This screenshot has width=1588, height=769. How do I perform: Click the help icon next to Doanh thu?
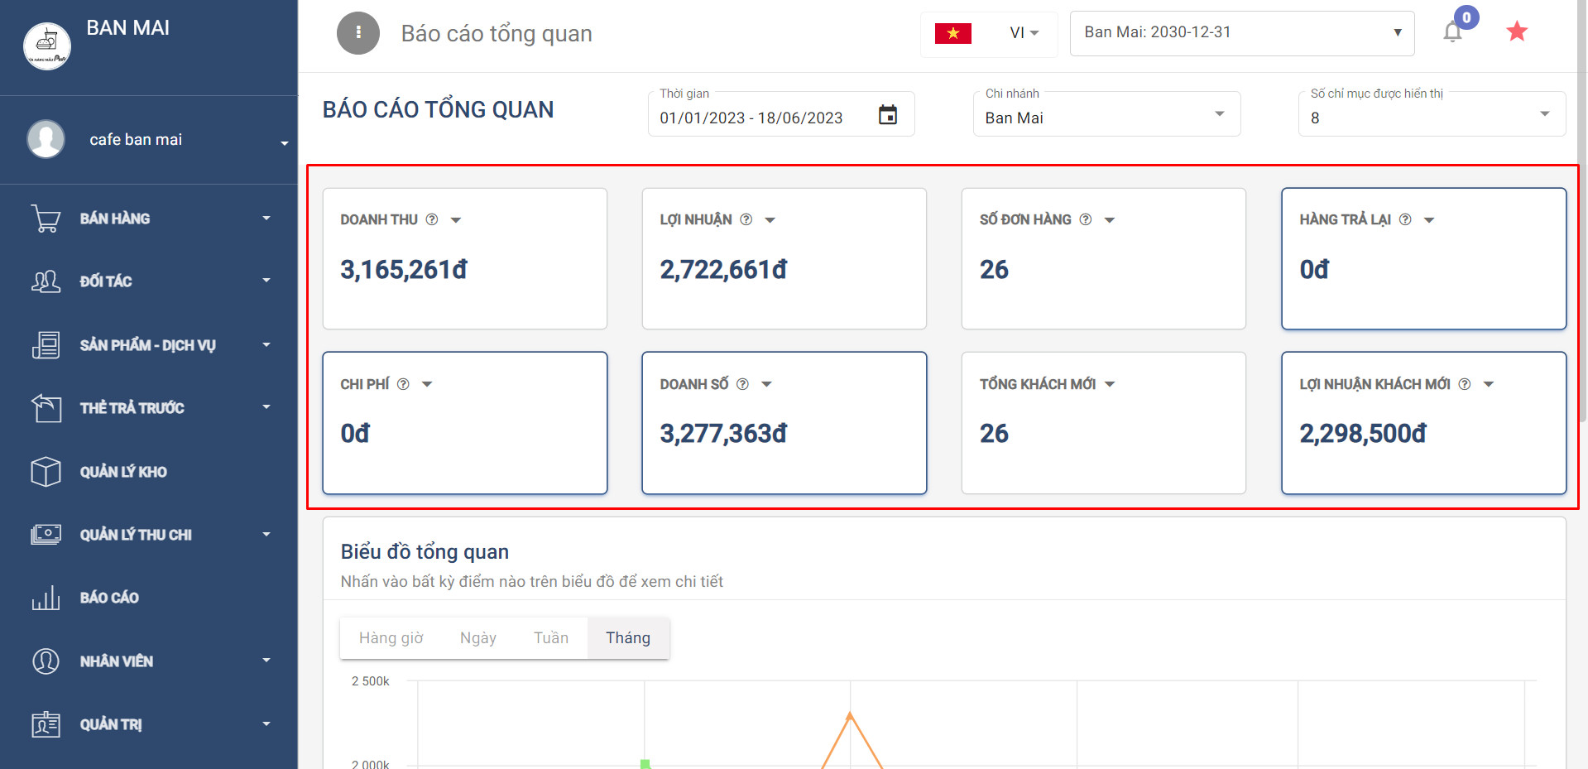tap(431, 219)
